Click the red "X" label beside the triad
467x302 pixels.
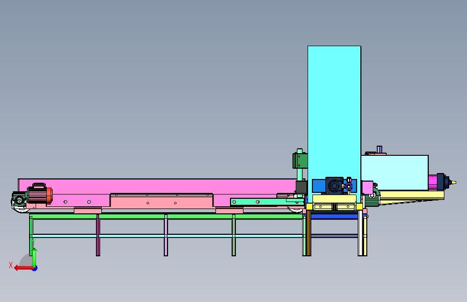pos(11,265)
